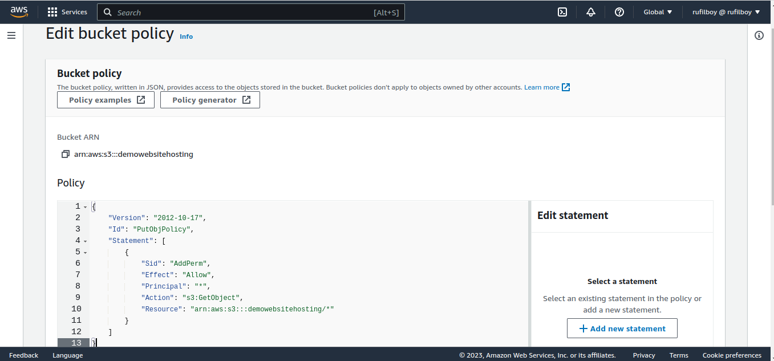Open the rufilboy account dropdown
The height and width of the screenshot is (361, 774).
pos(726,12)
